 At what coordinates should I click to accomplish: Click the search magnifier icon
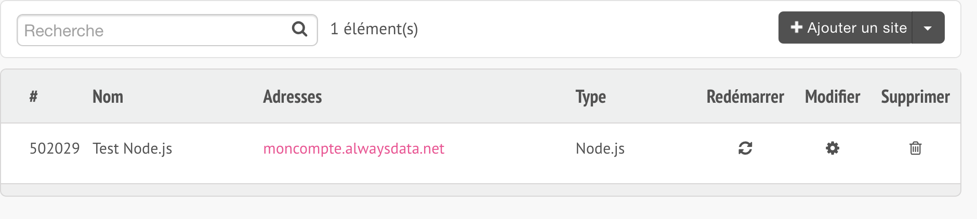pyautogui.click(x=300, y=29)
